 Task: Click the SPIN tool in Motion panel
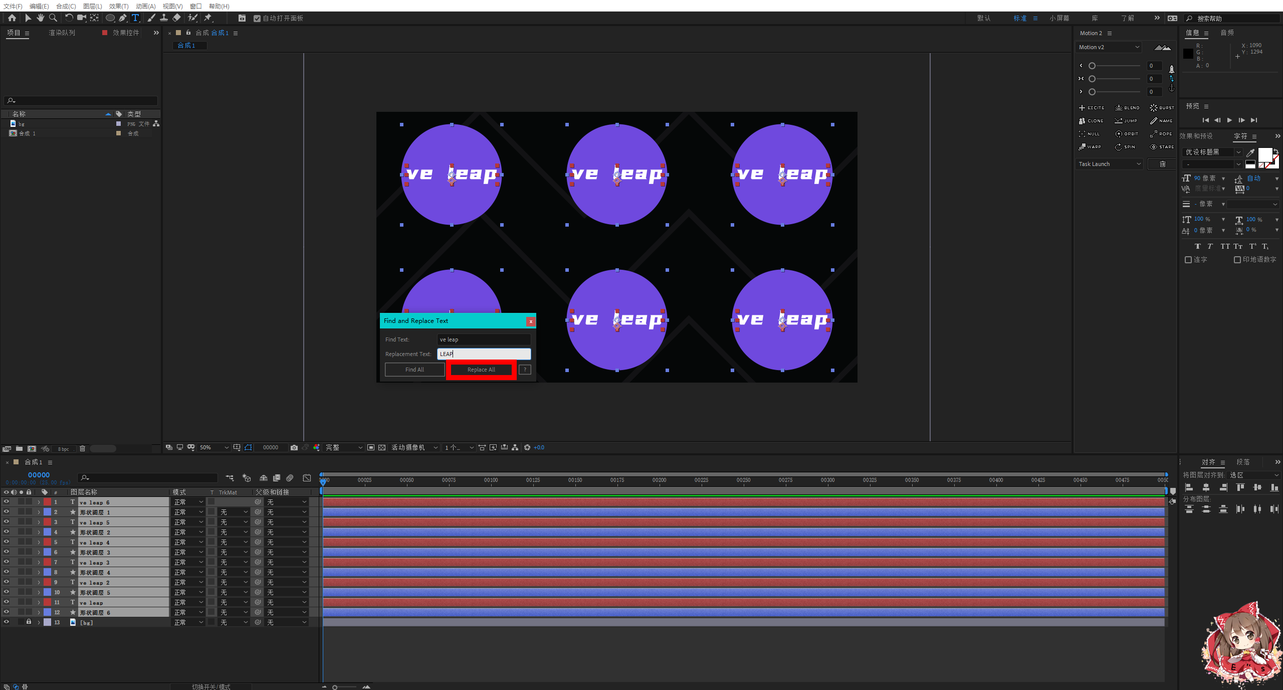1125,147
